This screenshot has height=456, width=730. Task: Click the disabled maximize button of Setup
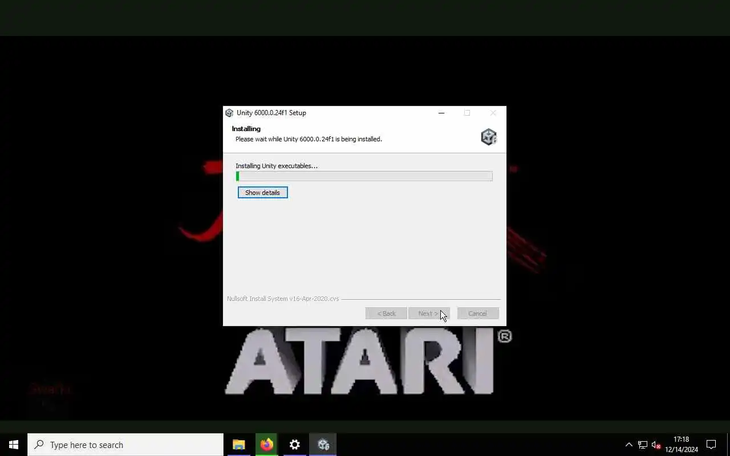tap(467, 113)
